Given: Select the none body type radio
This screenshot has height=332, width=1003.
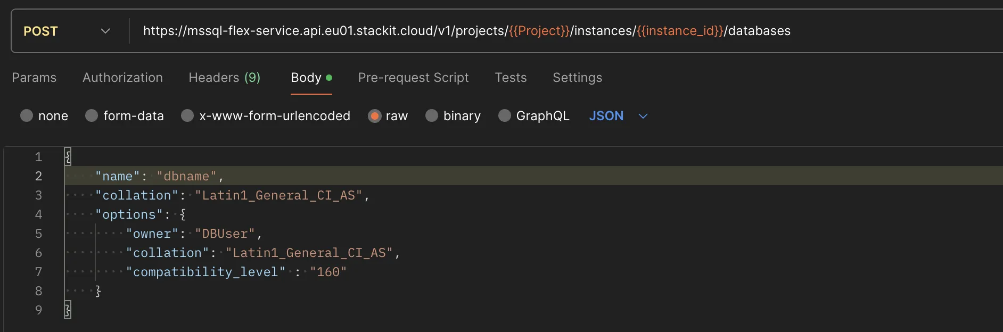Looking at the screenshot, I should (x=27, y=116).
